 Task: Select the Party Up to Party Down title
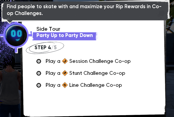click(x=65, y=35)
